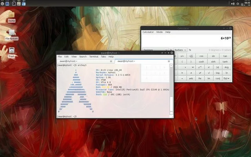
Task: Click the open parenthesis key
Action: coord(182,62)
